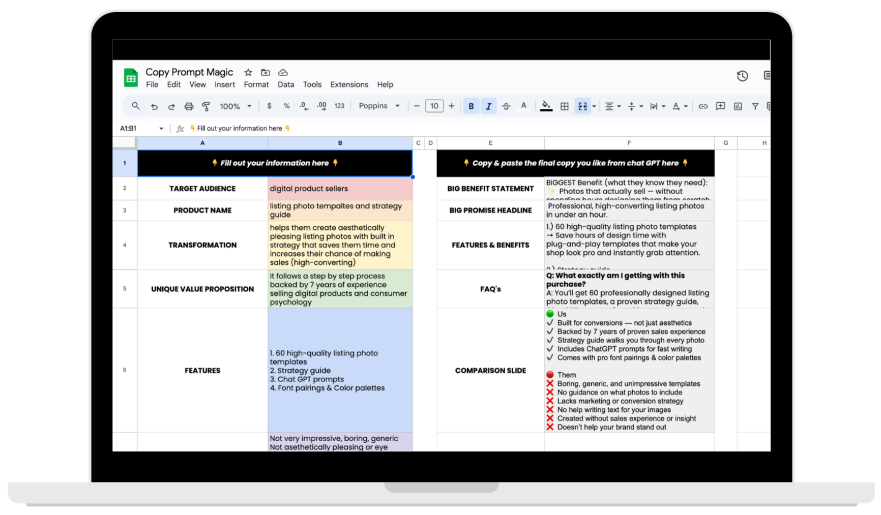The height and width of the screenshot is (515, 881).
Task: Expand merge cells options arrow
Action: (594, 106)
